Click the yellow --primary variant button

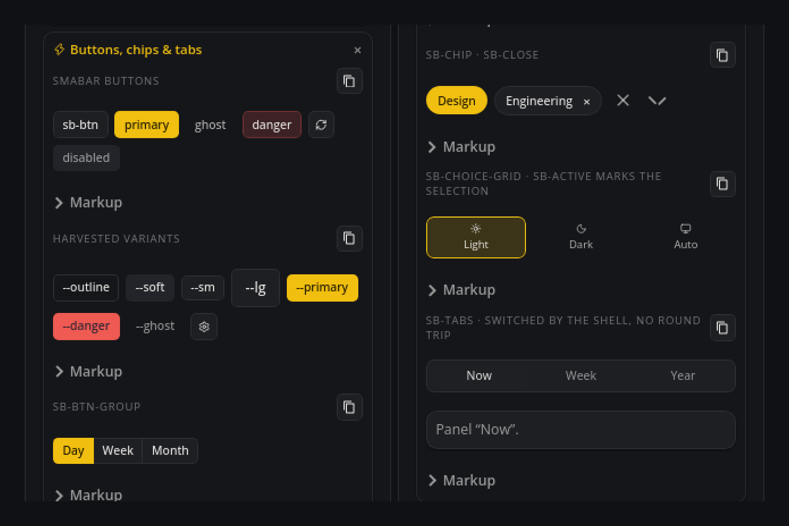[x=323, y=288]
